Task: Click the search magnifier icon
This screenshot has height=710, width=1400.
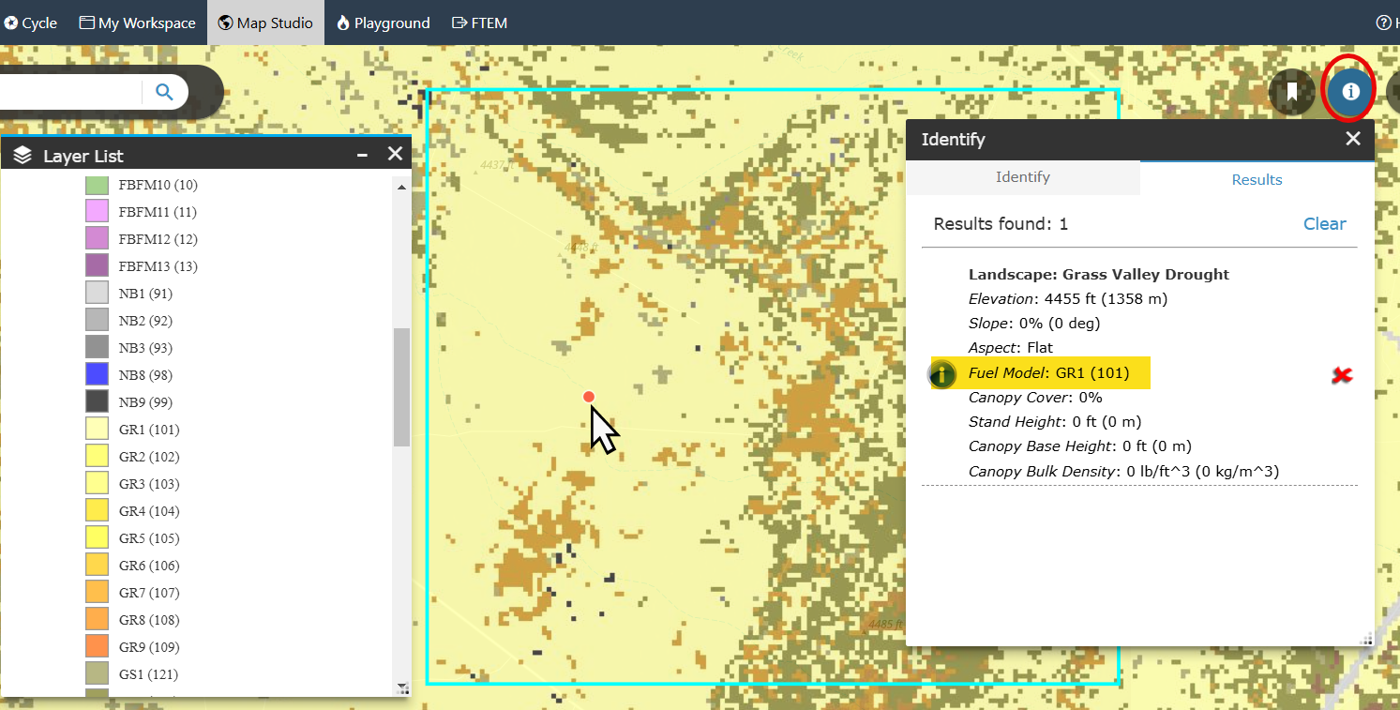Action: tap(164, 91)
